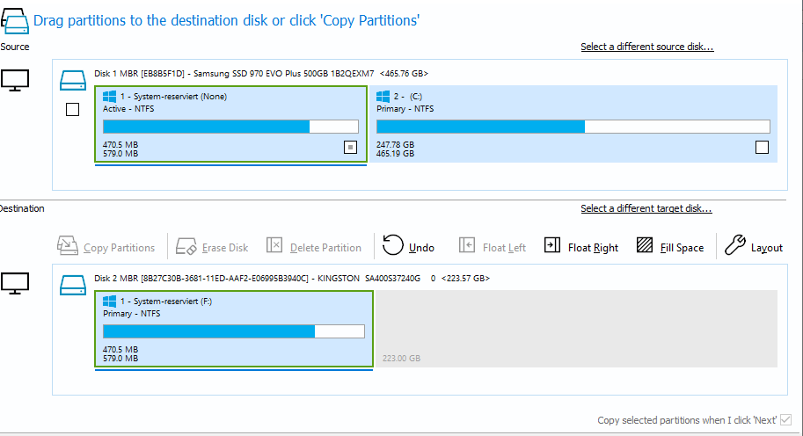Click the Copy Partitions icon

click(x=68, y=246)
